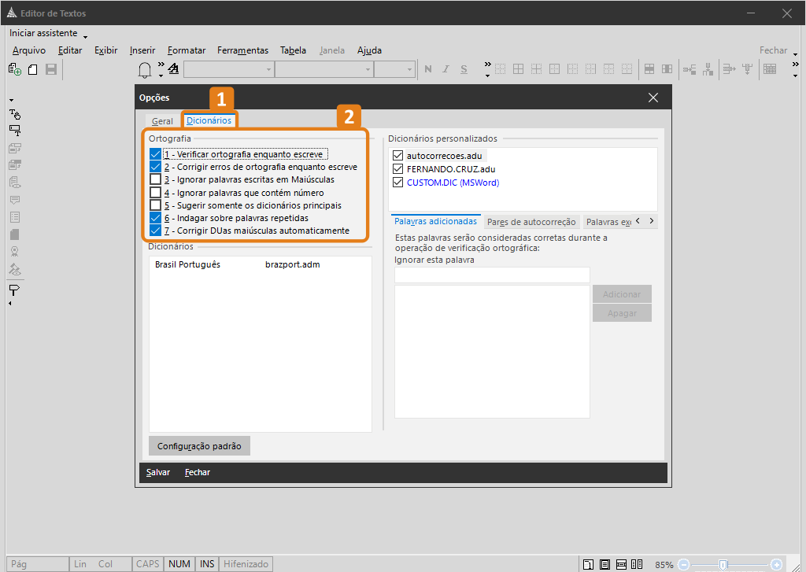
Task: Click the greyed Adicionar button
Action: coord(622,294)
